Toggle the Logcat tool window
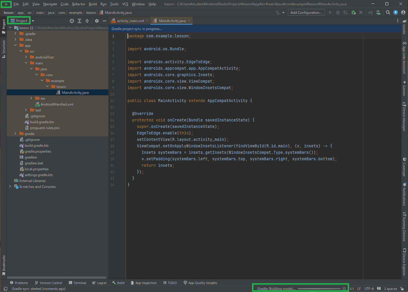Viewport: 408px width, 292px height. tap(99, 283)
